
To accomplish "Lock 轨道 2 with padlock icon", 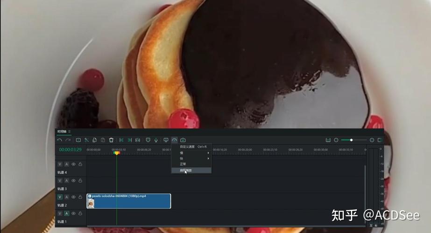I will (80, 197).
